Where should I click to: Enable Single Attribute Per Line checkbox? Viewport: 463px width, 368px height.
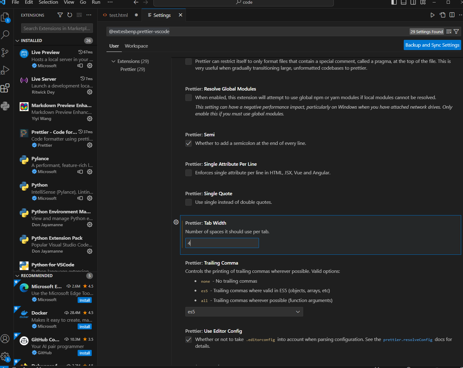[189, 173]
